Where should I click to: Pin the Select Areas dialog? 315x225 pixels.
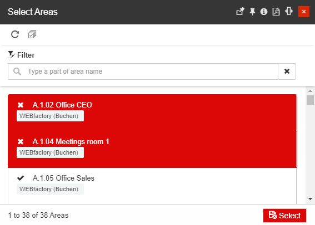252,12
